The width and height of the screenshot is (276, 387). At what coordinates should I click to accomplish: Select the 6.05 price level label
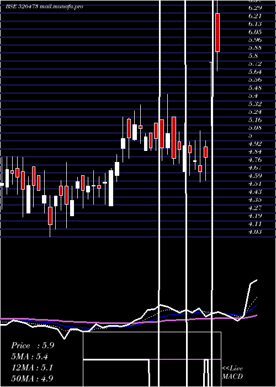[255, 32]
